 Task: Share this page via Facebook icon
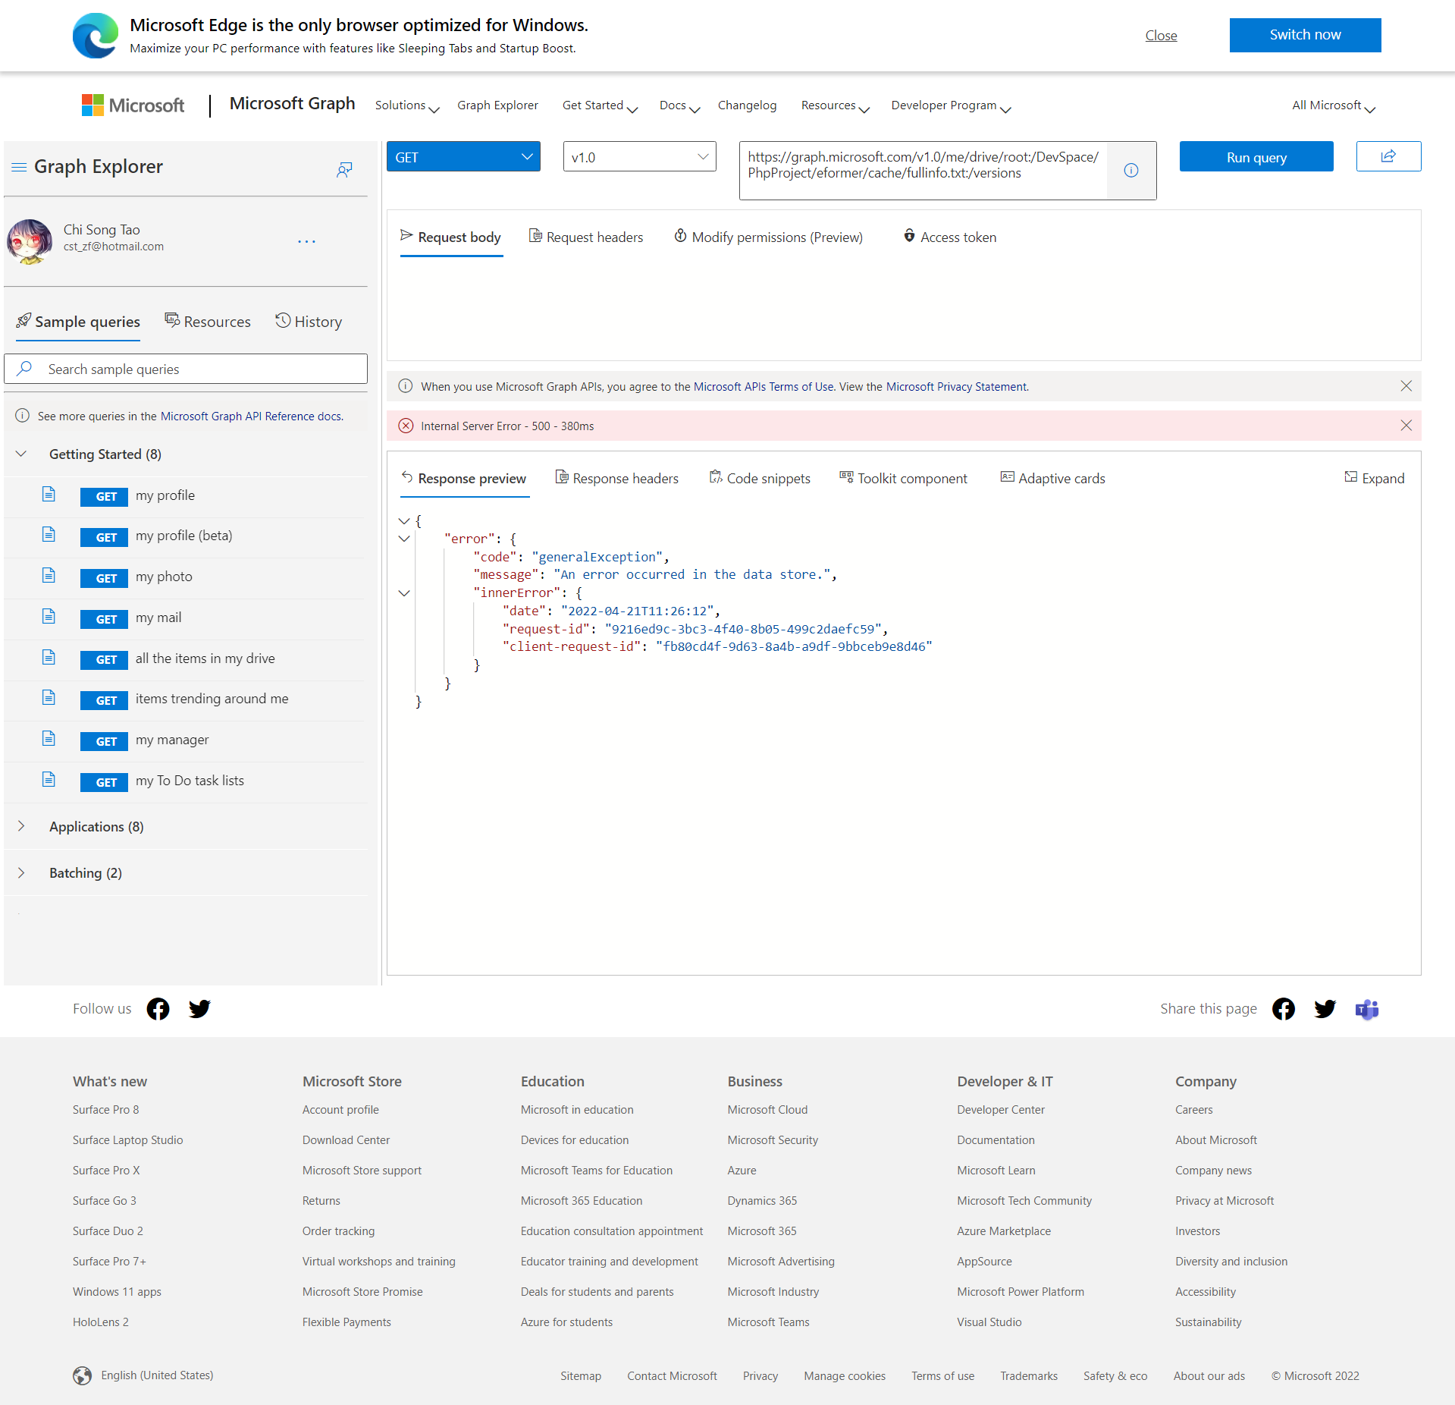(x=1284, y=1009)
